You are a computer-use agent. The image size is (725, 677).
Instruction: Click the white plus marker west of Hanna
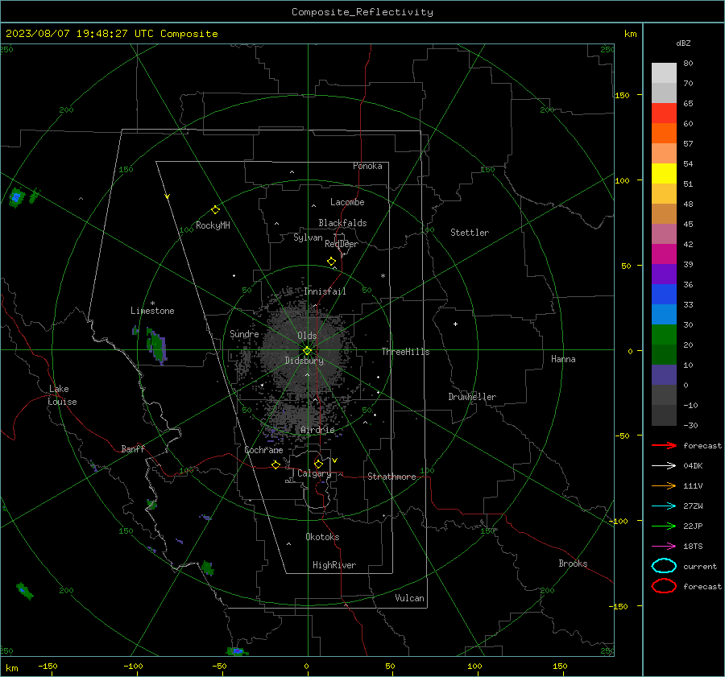click(455, 324)
